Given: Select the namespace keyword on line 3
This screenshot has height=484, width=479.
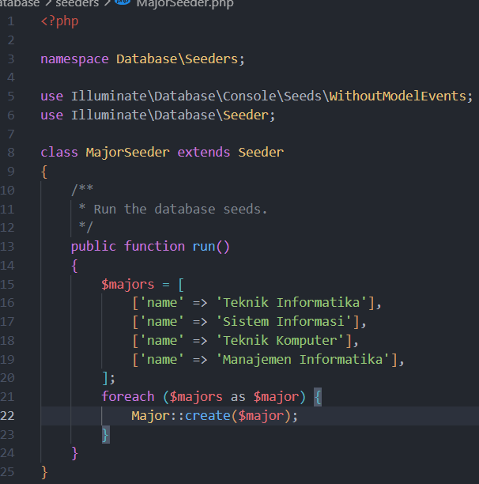Looking at the screenshot, I should pos(74,59).
